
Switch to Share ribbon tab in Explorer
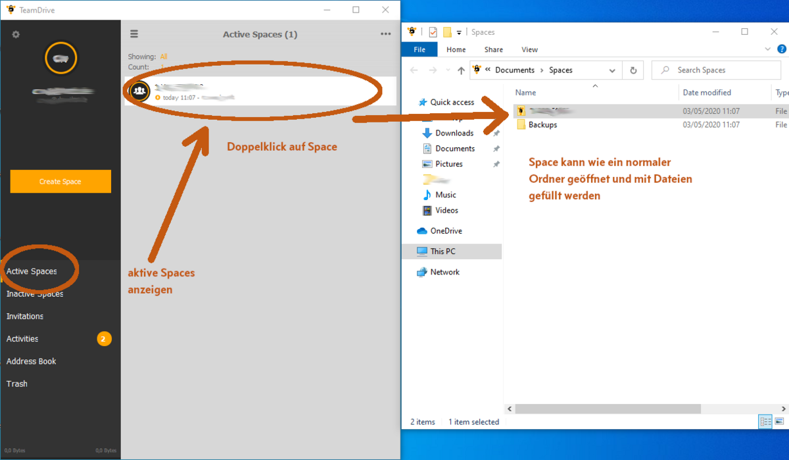[494, 49]
